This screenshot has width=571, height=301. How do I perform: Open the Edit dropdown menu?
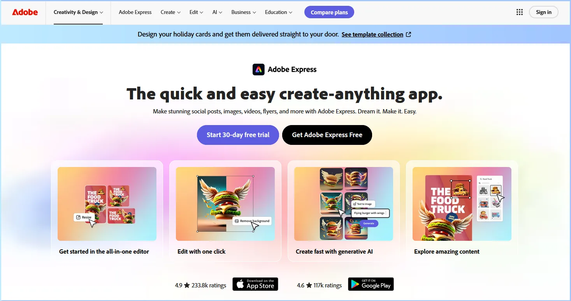(196, 12)
